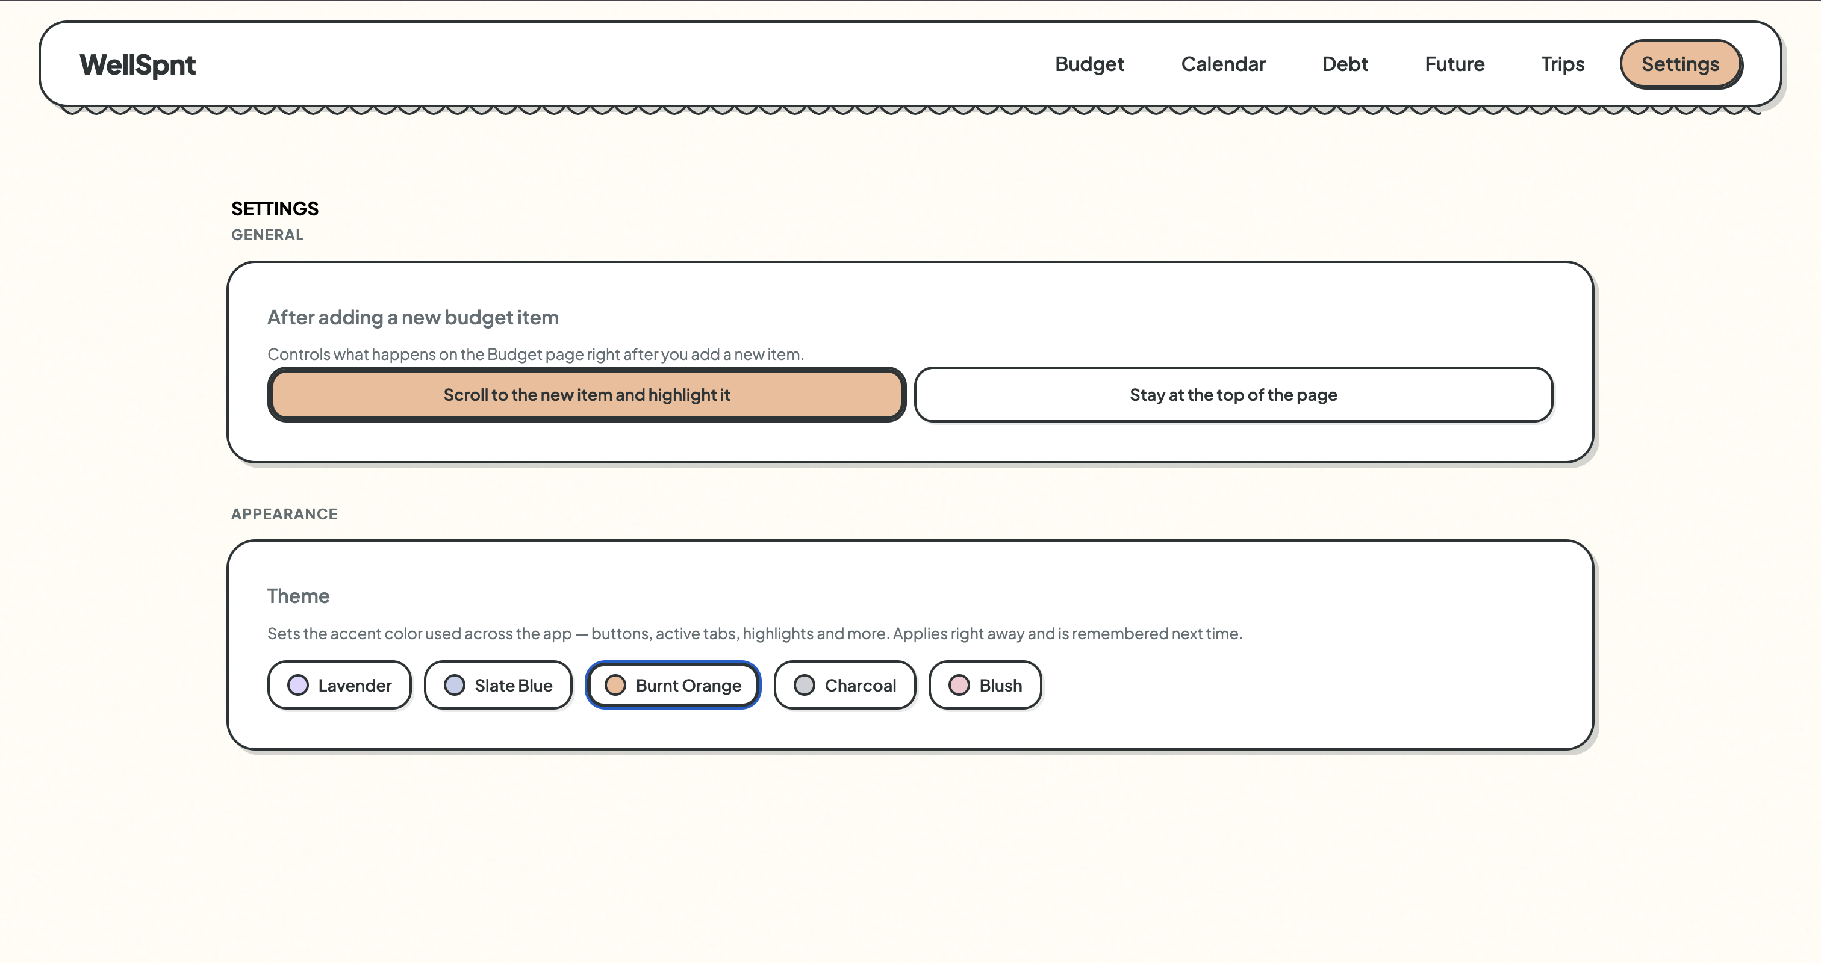This screenshot has width=1821, height=963.
Task: Click the APPEARANCE section label
Action: [x=284, y=513]
